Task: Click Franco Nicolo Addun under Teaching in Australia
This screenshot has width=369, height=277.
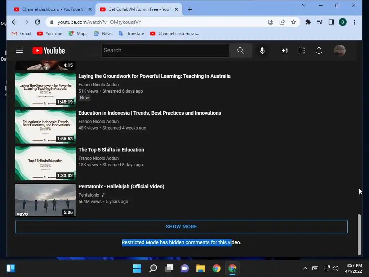Action: point(99,84)
